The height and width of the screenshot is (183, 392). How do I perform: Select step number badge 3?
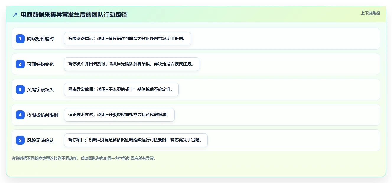[20, 89]
